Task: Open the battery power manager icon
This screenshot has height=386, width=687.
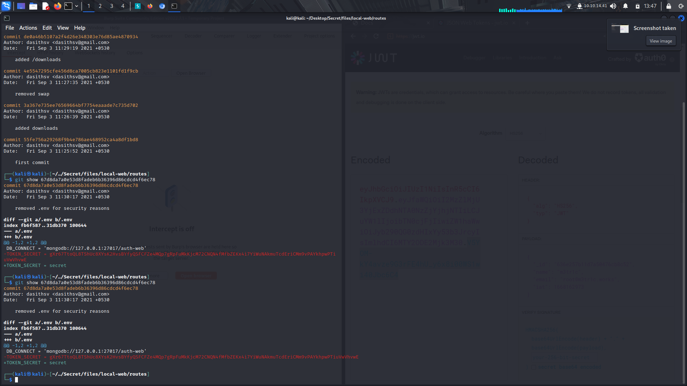Action: (x=637, y=6)
